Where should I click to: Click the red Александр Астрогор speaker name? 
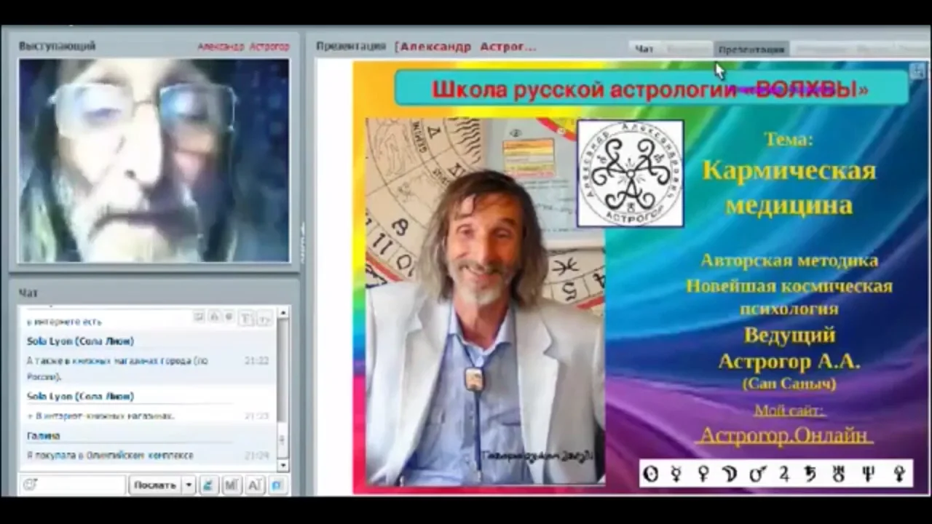[x=243, y=46]
